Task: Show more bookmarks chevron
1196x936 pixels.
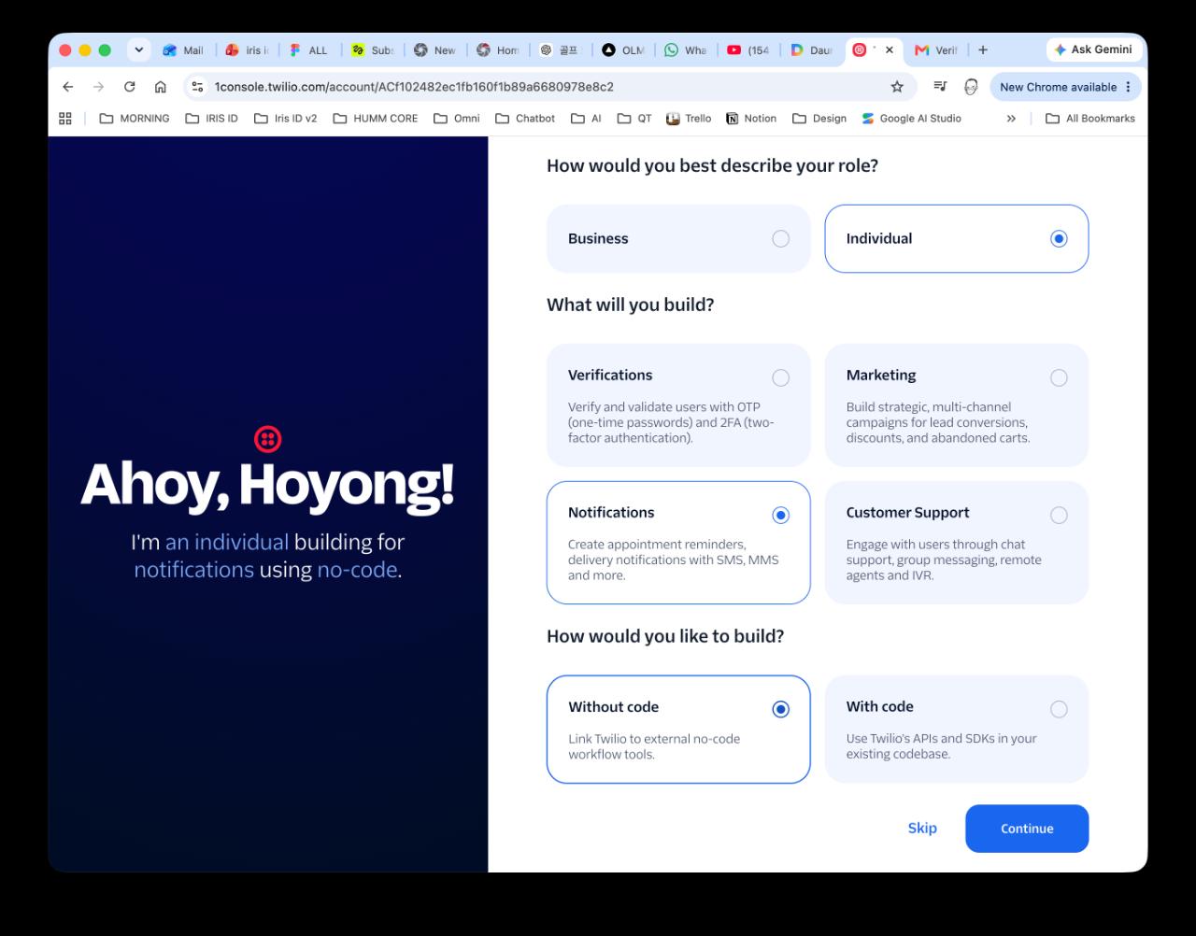Action: [1011, 119]
